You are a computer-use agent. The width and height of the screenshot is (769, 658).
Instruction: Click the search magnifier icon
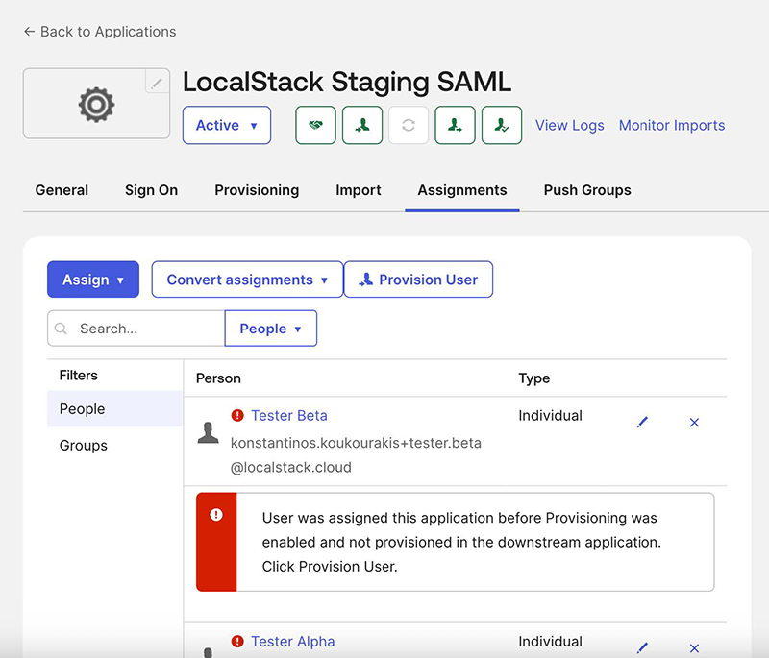(x=61, y=329)
